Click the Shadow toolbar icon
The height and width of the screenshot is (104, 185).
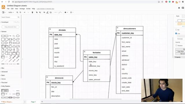tap(51, 12)
